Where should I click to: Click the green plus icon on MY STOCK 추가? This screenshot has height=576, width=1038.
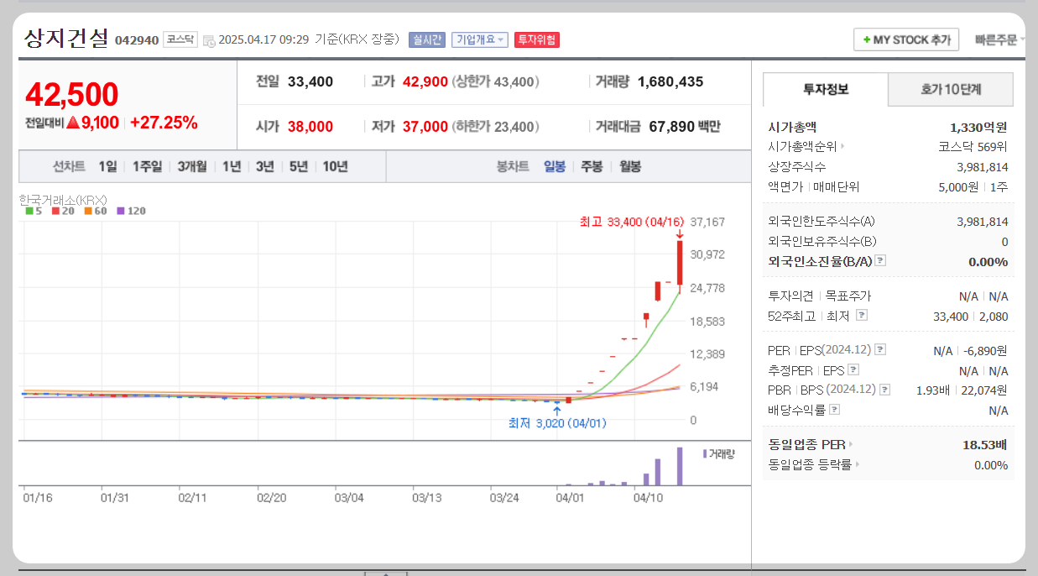click(x=867, y=39)
